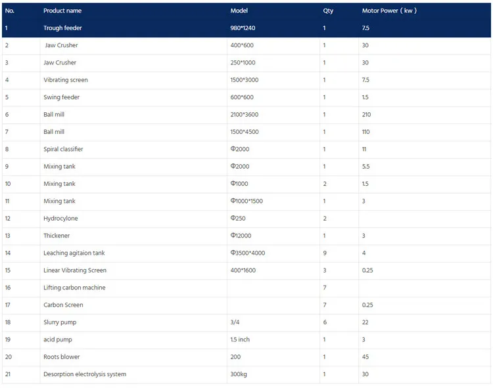
Task: Select the 'Slurry pump' row name
Action: coord(60,322)
